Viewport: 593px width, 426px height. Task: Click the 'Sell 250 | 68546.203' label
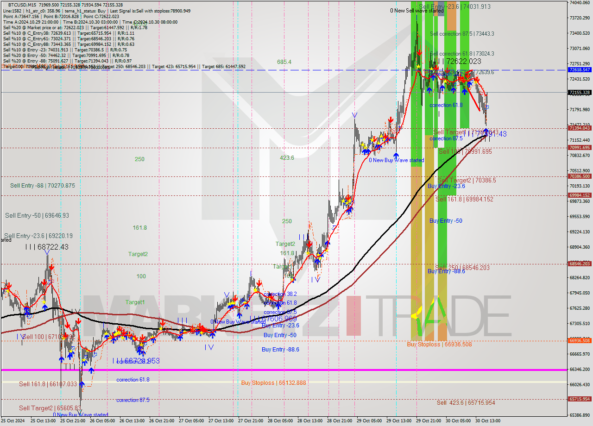[463, 268]
